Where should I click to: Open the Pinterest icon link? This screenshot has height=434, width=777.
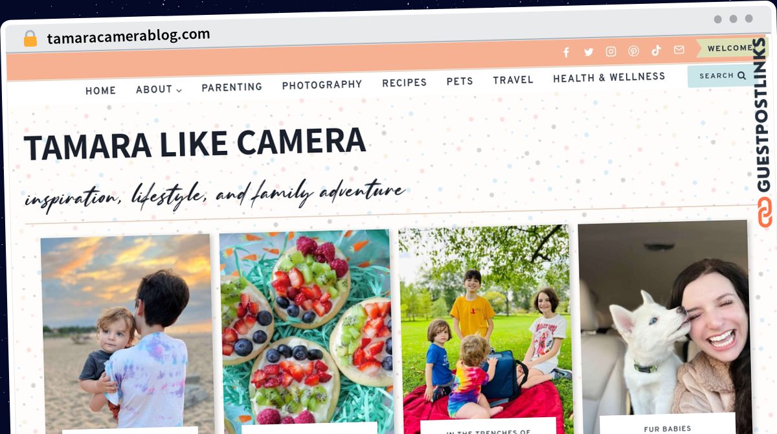[x=633, y=51]
